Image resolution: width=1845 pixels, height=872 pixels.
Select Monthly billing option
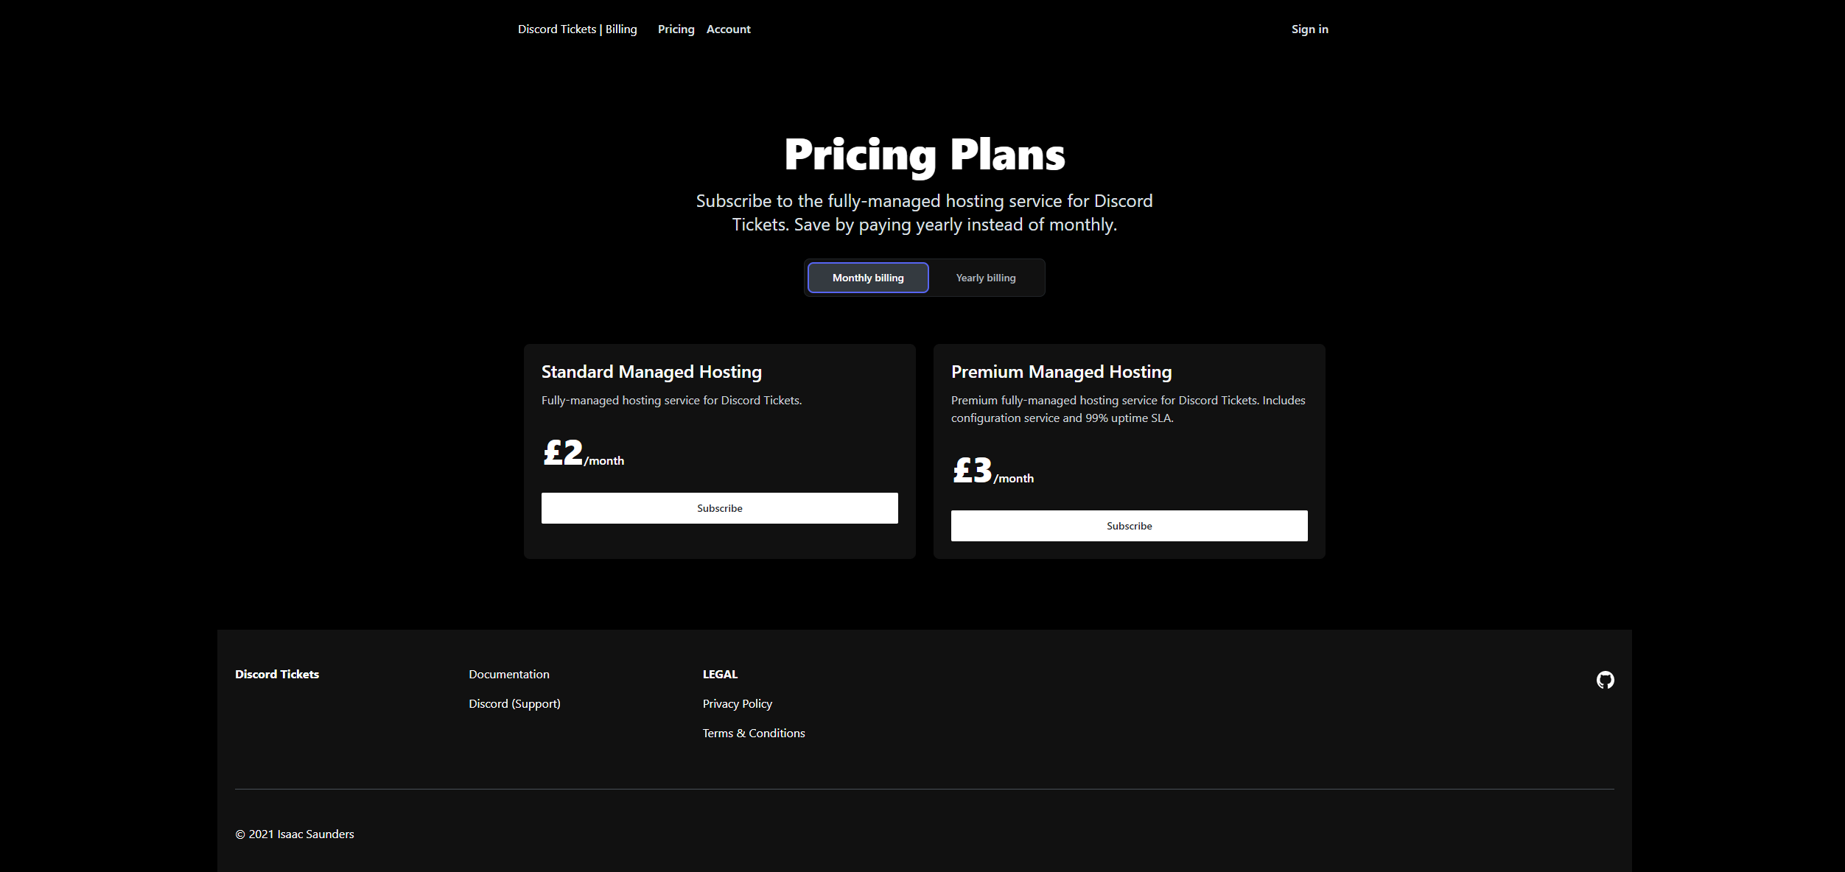tap(868, 278)
